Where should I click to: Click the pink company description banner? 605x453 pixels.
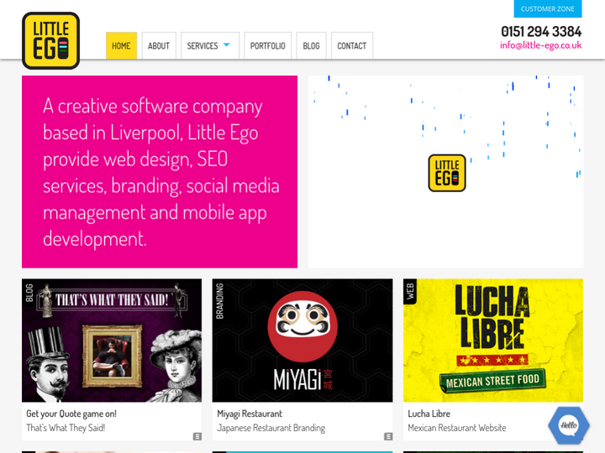(x=160, y=172)
